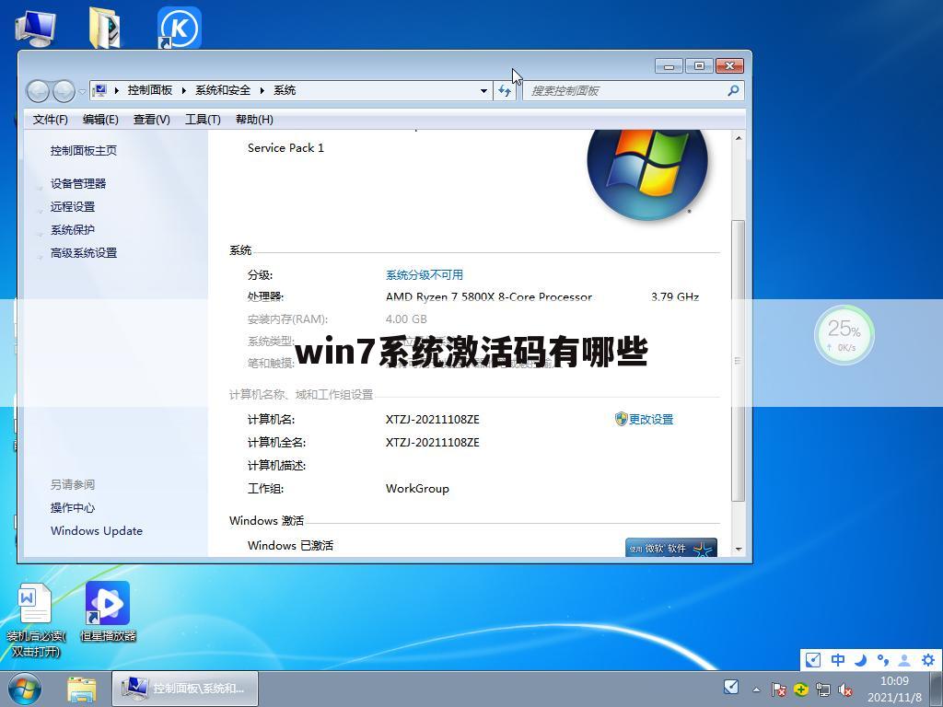Open 系统保护 from the sidebar
This screenshot has width=943, height=707.
coord(73,229)
